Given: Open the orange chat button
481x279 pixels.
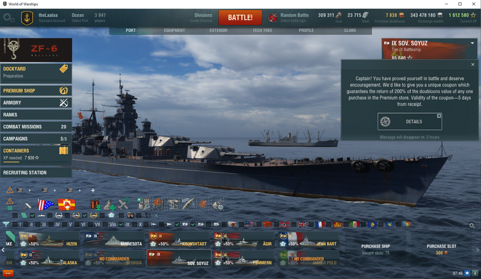Looking at the screenshot, I should click(8, 273).
